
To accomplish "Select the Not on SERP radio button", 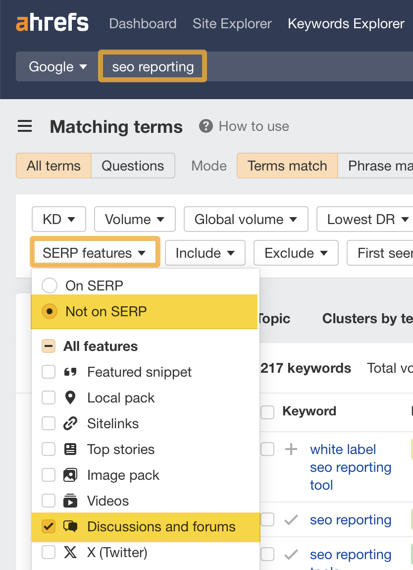I will (50, 311).
